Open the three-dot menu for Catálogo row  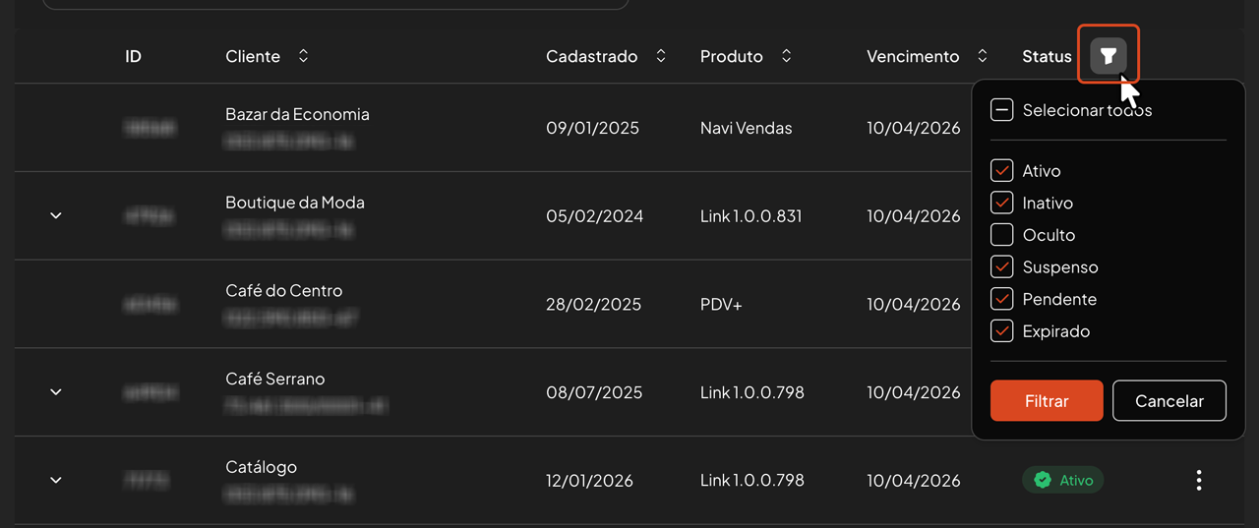pos(1198,480)
